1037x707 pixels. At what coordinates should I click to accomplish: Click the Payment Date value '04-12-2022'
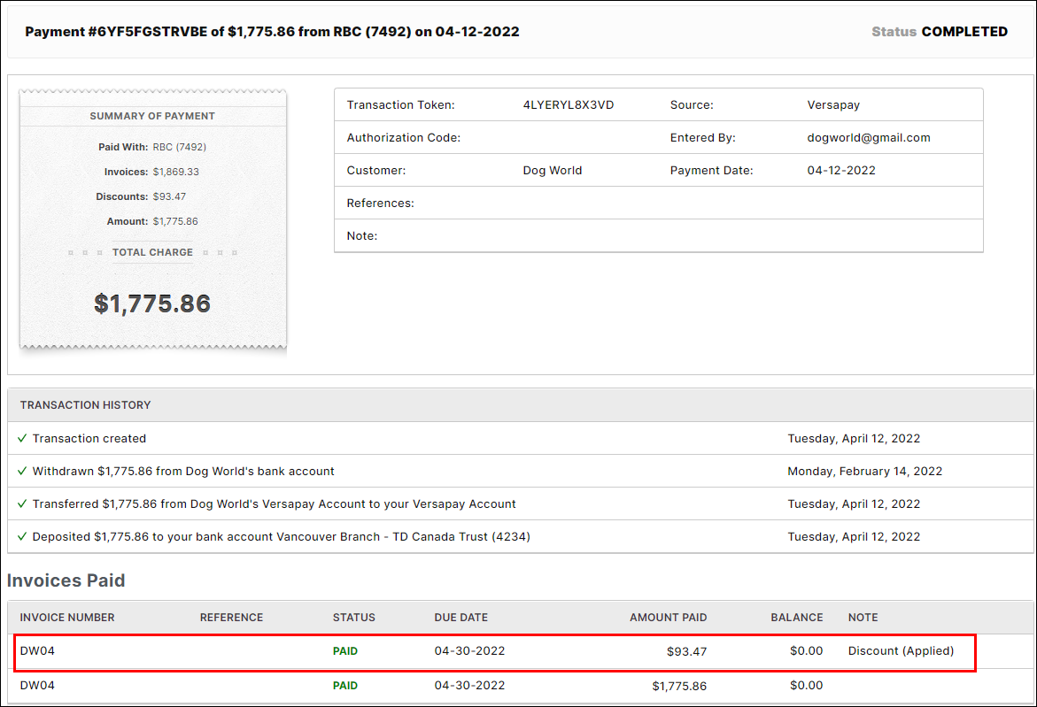click(841, 171)
